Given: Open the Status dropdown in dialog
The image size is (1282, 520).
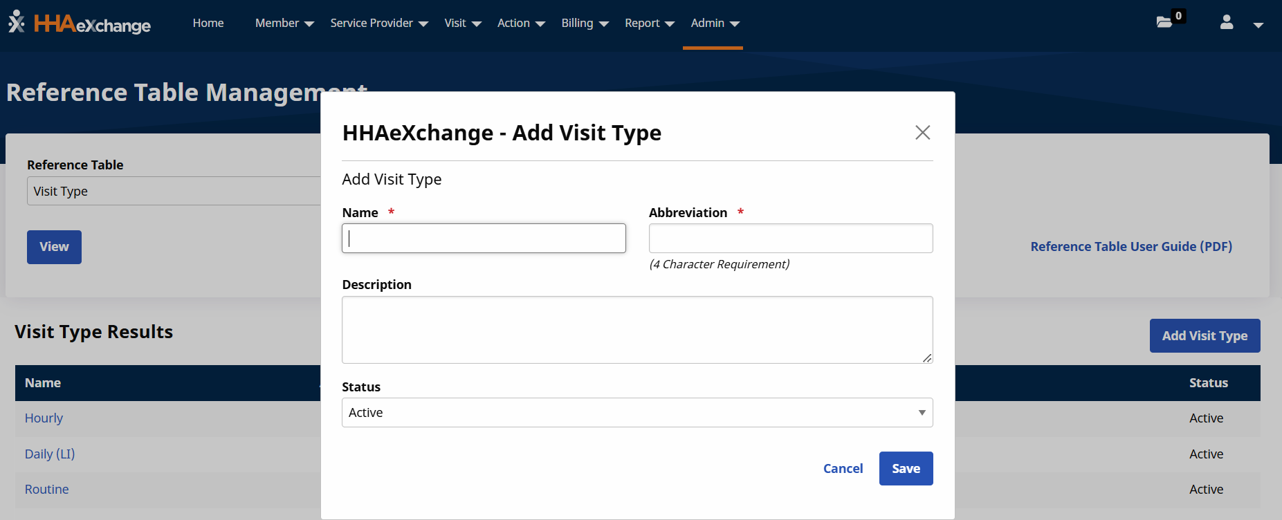Looking at the screenshot, I should (x=637, y=413).
